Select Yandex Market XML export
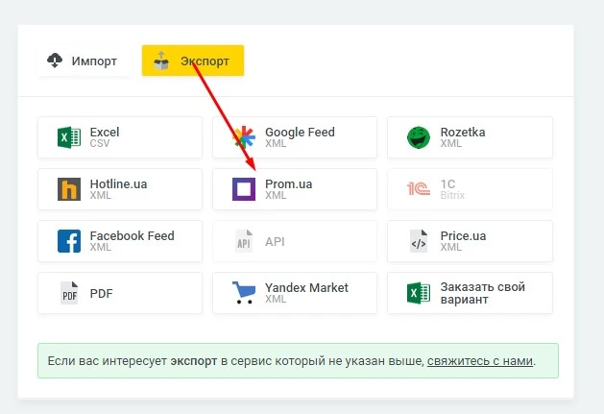The height and width of the screenshot is (414, 604). coord(295,293)
